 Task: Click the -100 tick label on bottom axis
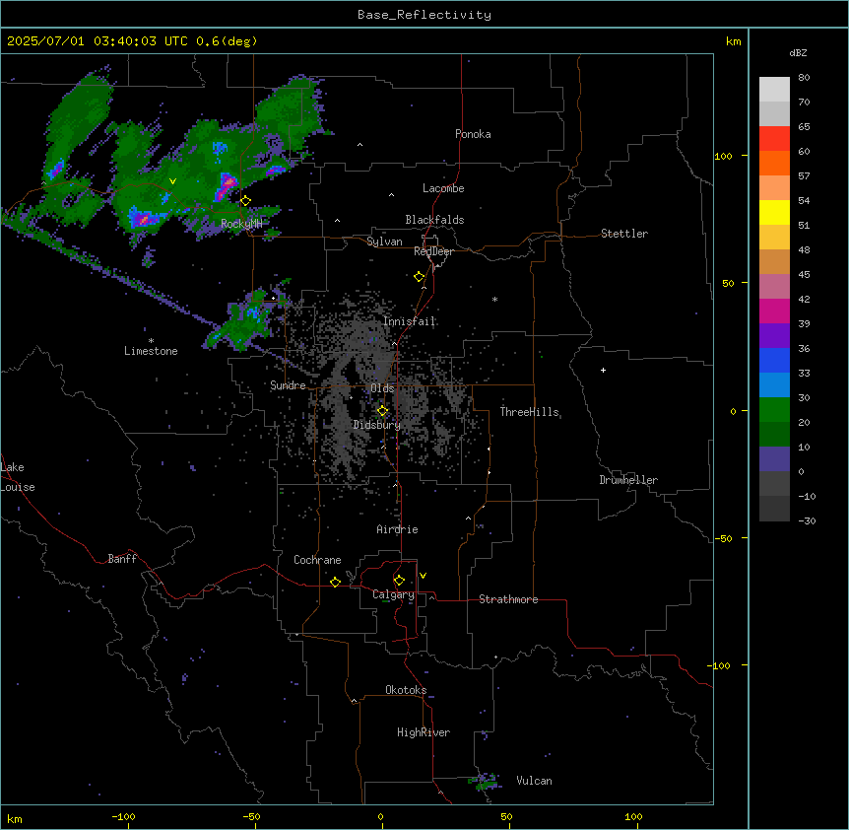123,816
